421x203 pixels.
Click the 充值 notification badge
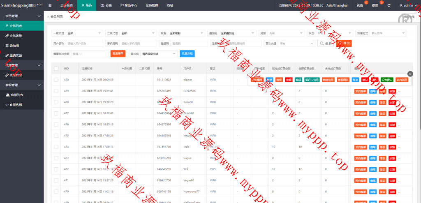coord(361,5)
